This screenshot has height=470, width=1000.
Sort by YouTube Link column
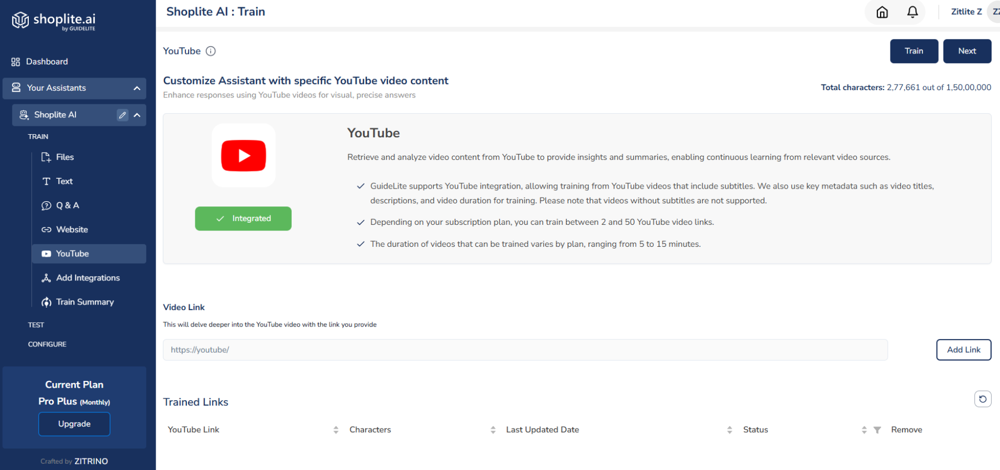(336, 430)
